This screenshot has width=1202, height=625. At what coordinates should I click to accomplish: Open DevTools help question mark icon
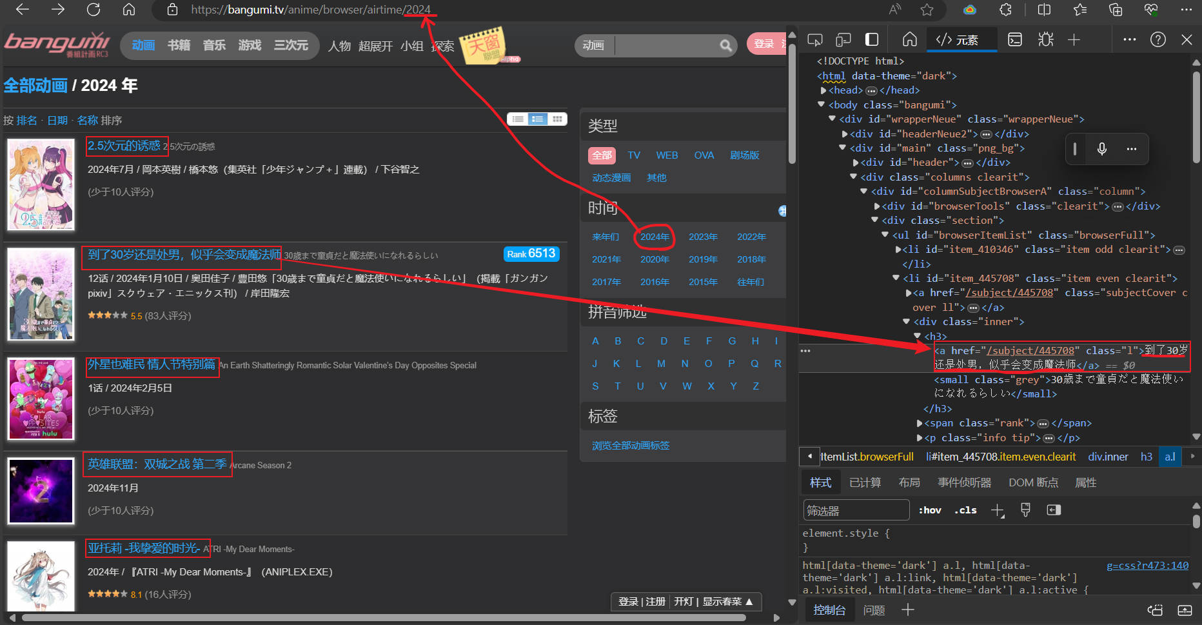pyautogui.click(x=1158, y=40)
